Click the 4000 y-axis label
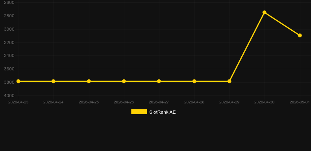Viewport: 311px width, 151px height. pos(9,96)
